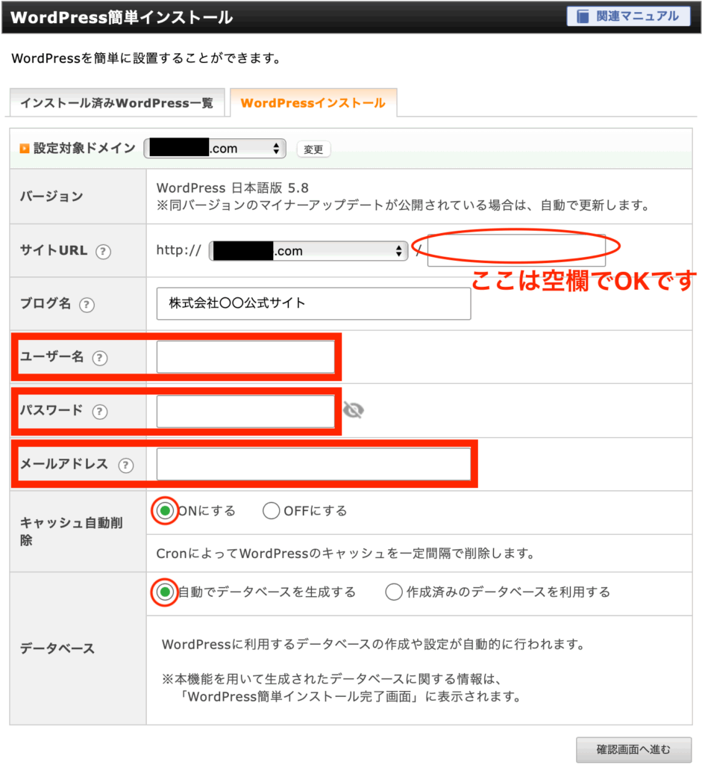Screen dimensions: 705x765
Task: Switch to インストール済みWordPress一覧 tab
Action: coord(116,103)
